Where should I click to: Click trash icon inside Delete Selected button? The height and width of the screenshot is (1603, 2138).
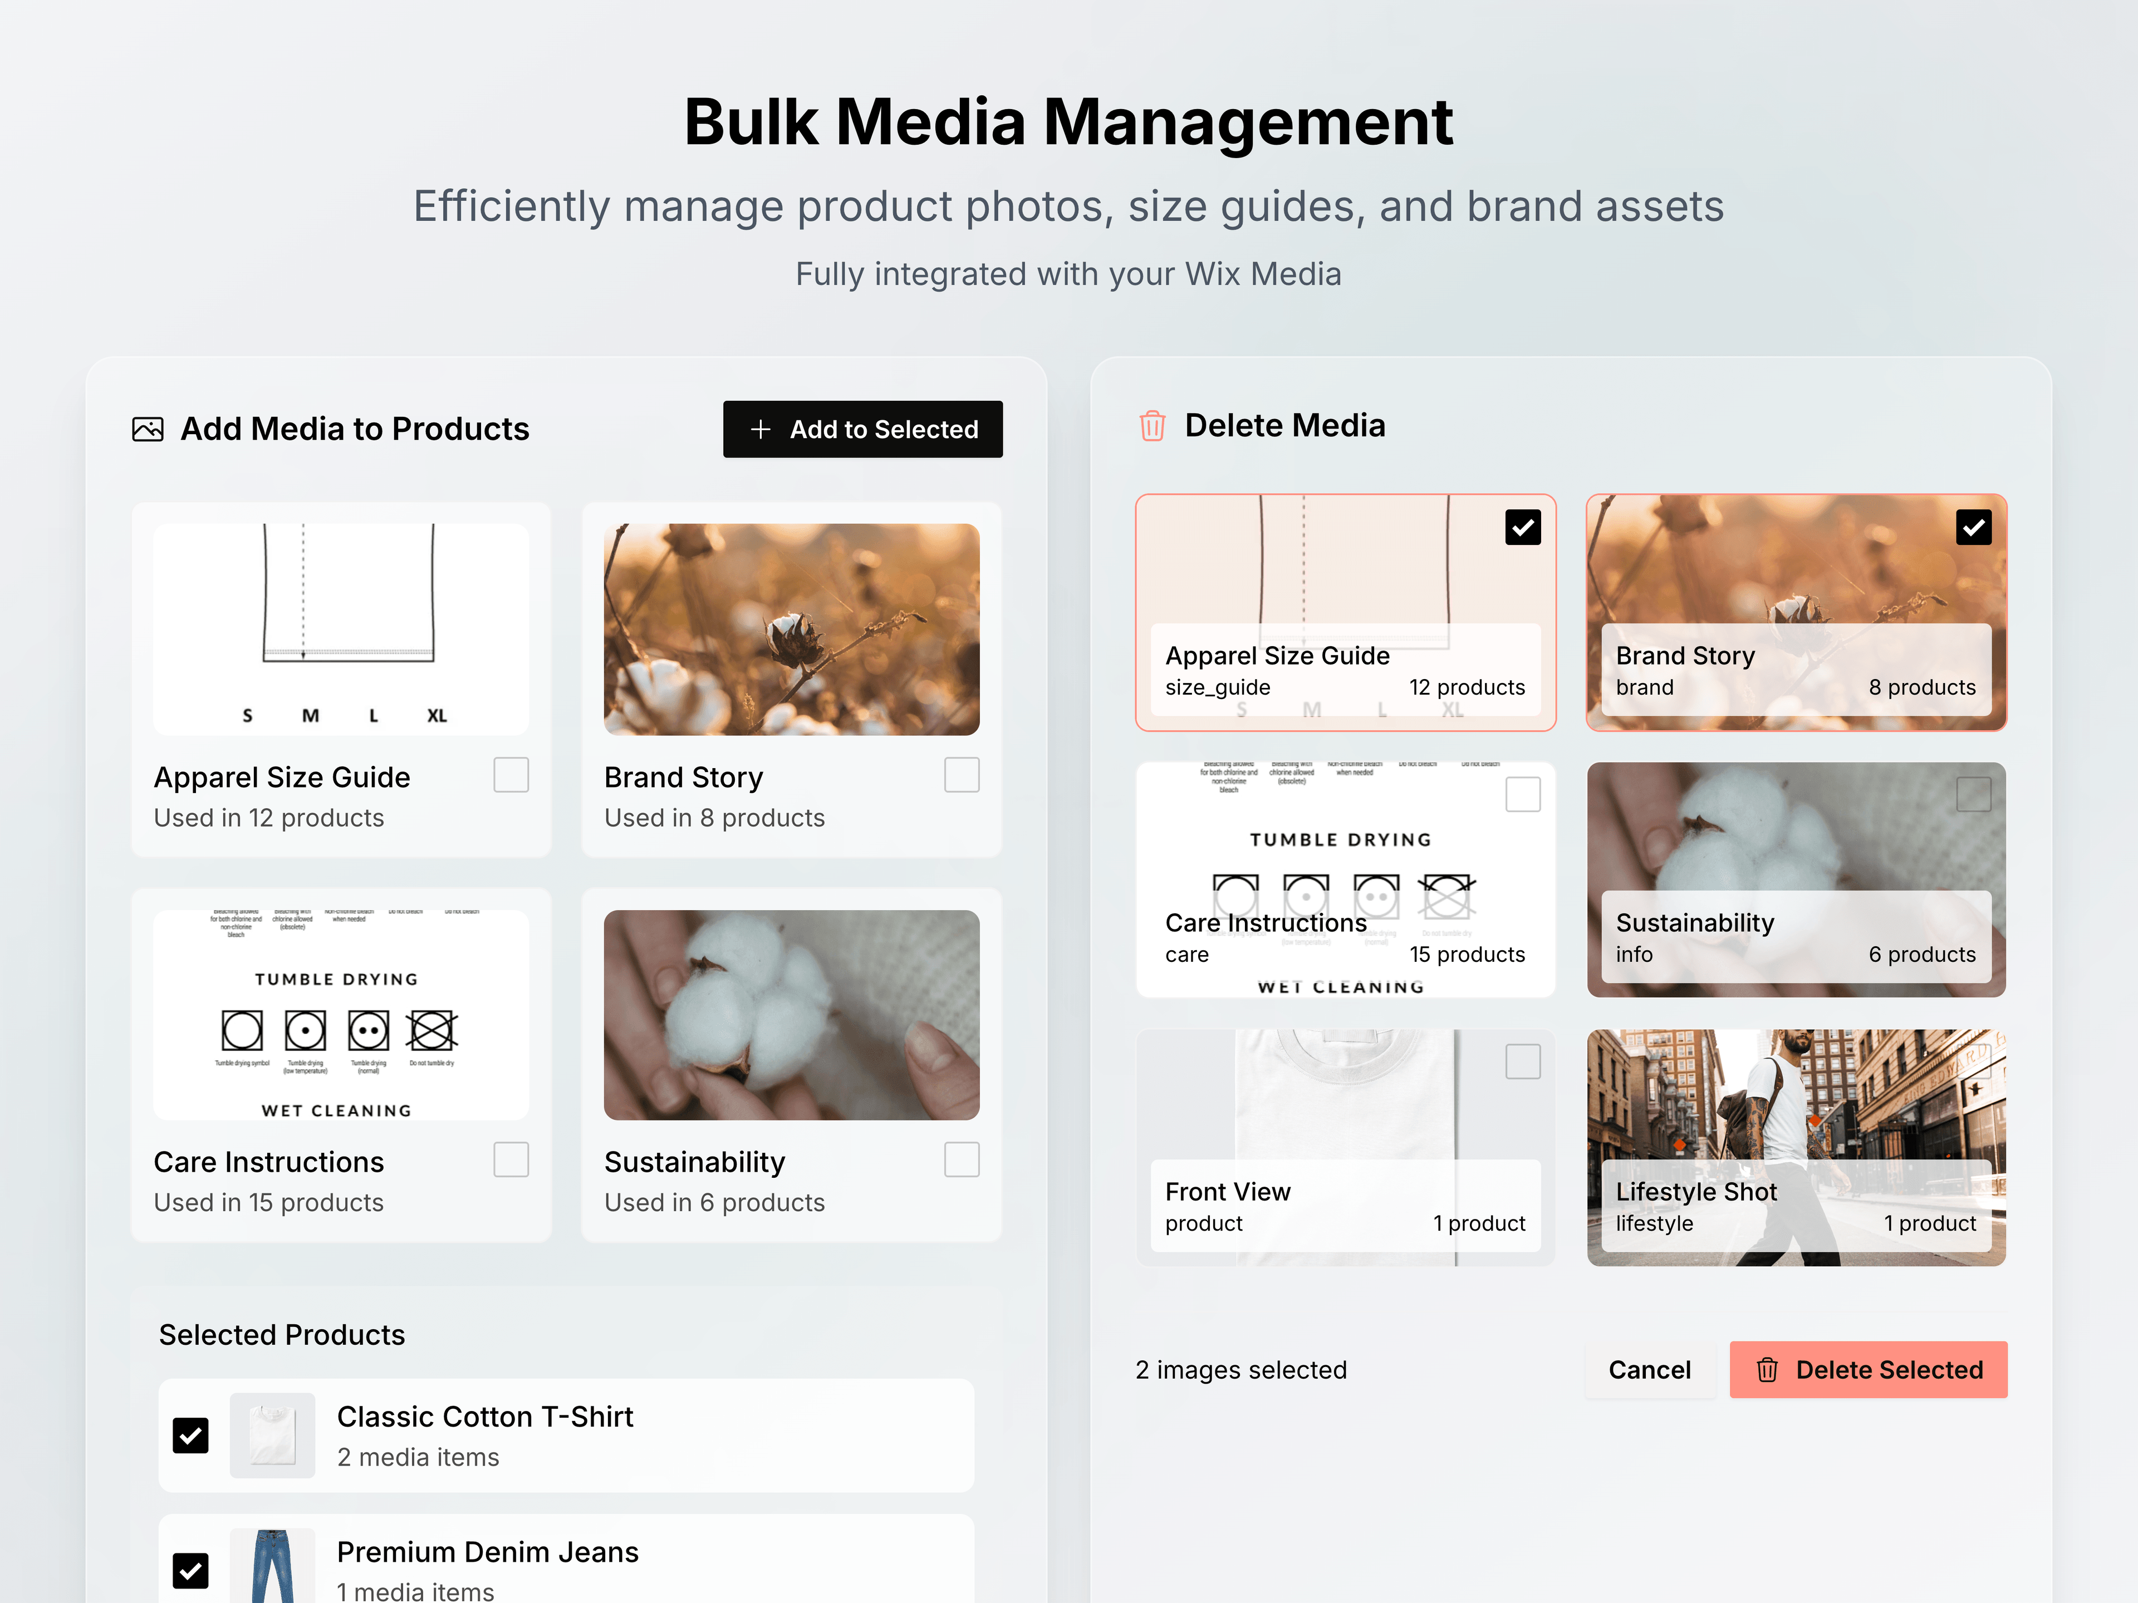[1767, 1369]
